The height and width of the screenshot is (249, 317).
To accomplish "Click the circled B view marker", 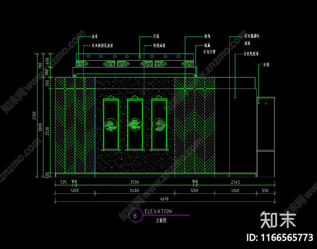I will (x=135, y=215).
